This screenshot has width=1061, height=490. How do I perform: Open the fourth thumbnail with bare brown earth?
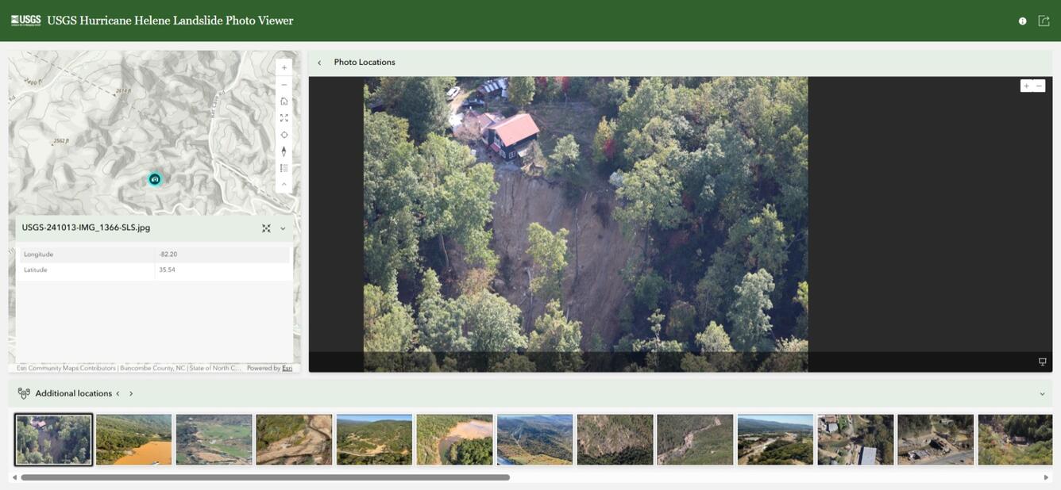pos(295,439)
